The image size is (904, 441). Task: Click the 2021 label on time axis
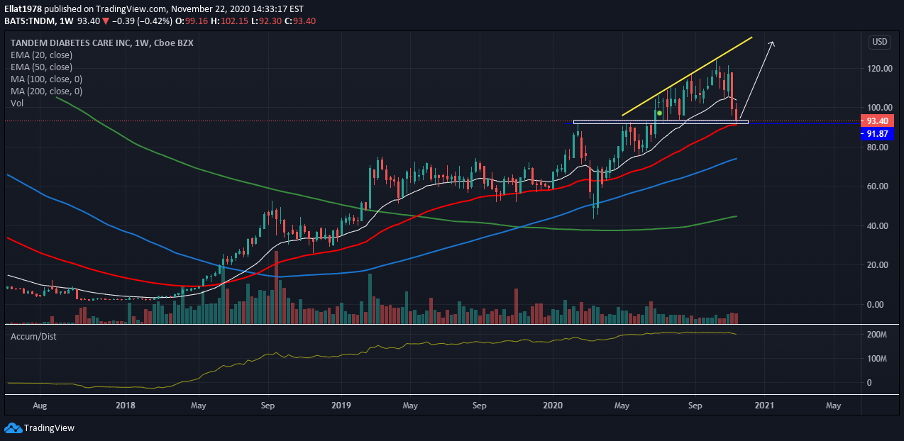pos(764,406)
